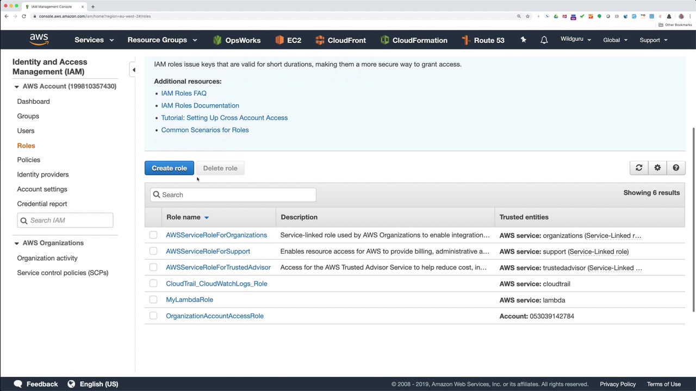This screenshot has width=696, height=391.
Task: Select the MyLambdaRole checkbox
Action: [153, 300]
